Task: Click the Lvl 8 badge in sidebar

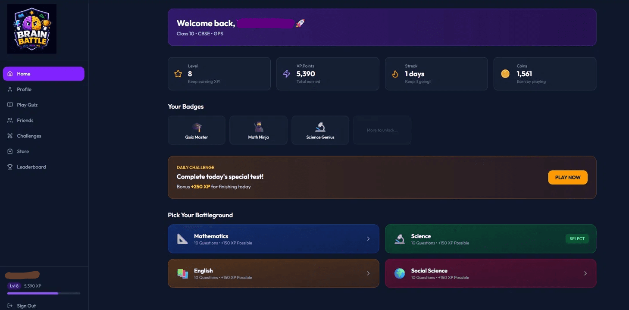Action: tap(15, 286)
